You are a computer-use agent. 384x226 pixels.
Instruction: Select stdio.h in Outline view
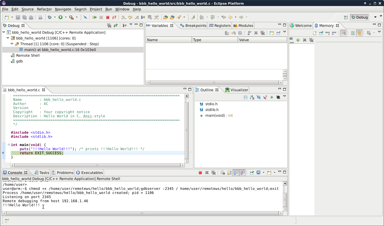pyautogui.click(x=211, y=104)
